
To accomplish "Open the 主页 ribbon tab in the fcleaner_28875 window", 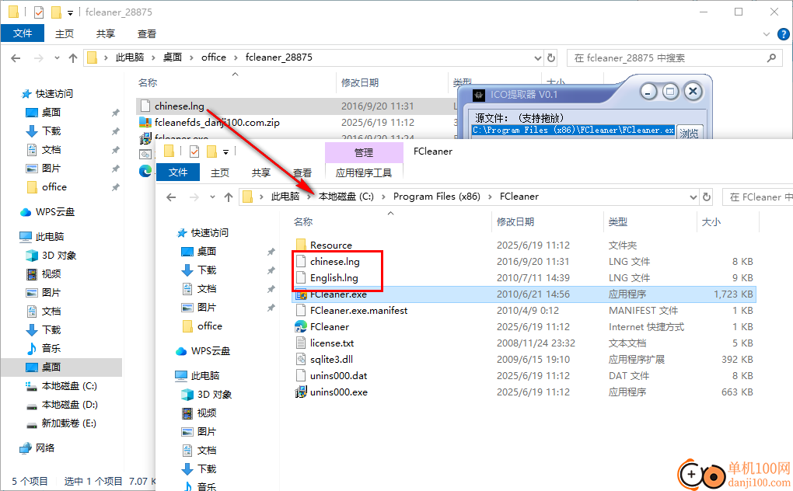I will [x=65, y=34].
